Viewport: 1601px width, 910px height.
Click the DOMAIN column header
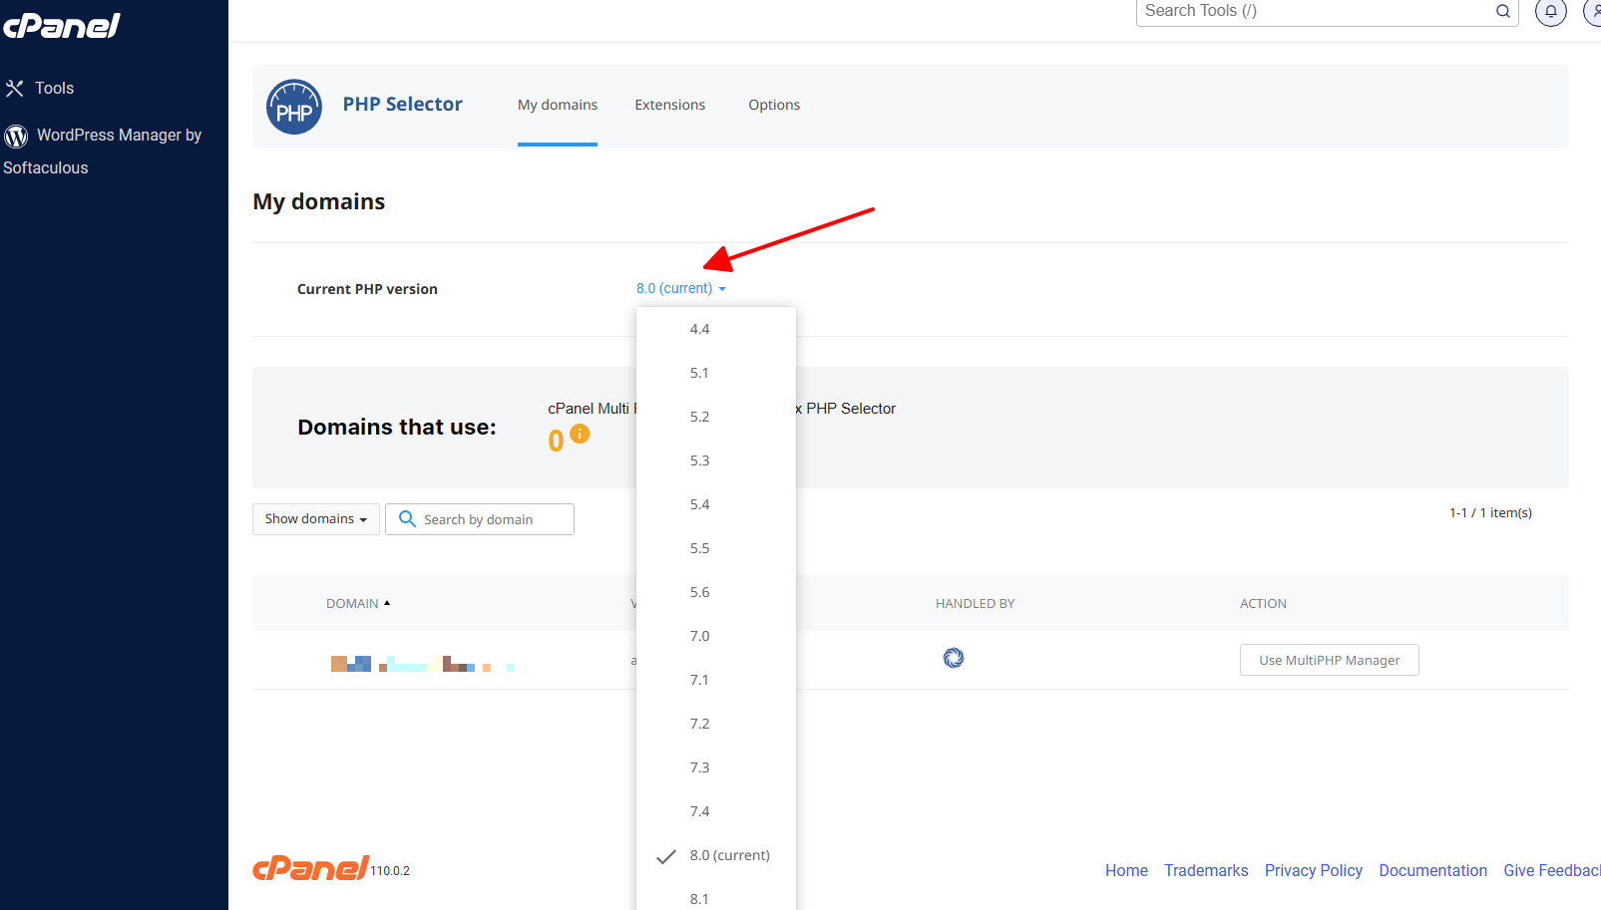352,604
